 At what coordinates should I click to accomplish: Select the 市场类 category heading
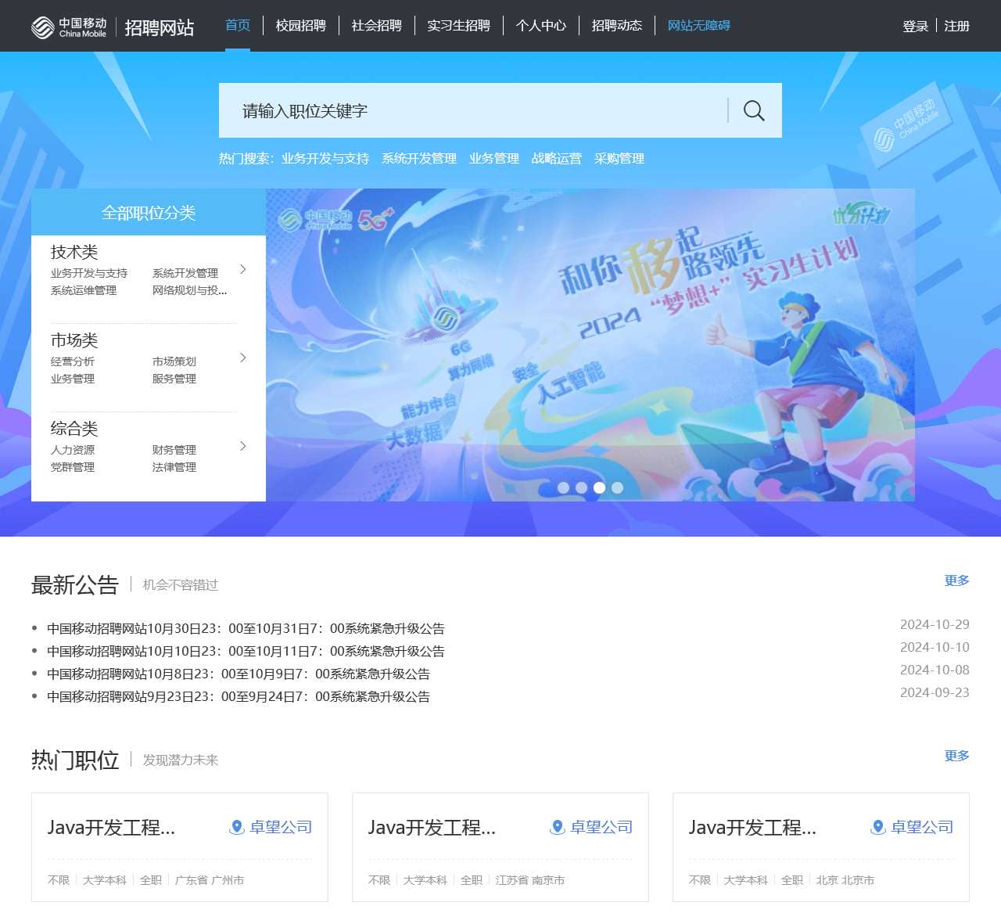tap(74, 340)
